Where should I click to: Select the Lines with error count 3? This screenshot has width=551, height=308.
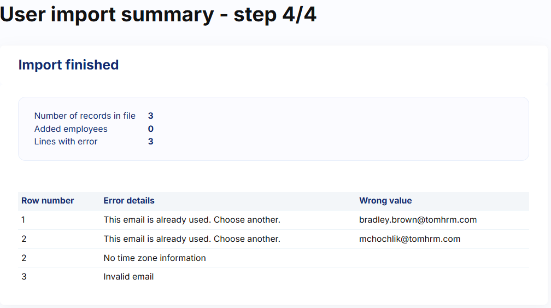151,141
